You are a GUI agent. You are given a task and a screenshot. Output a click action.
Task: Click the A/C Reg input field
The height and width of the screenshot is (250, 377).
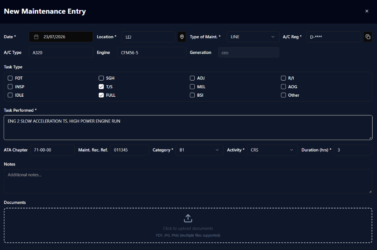pyautogui.click(x=334, y=37)
